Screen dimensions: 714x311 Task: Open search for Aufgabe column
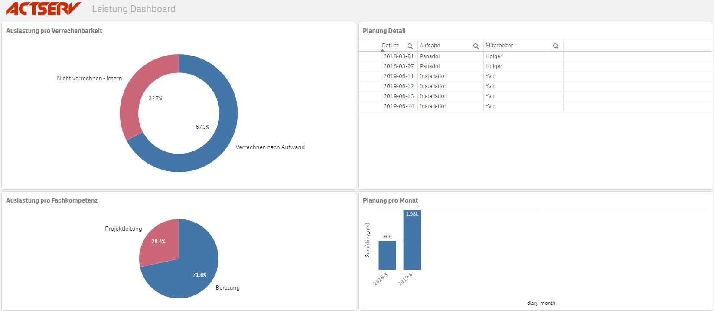click(476, 46)
